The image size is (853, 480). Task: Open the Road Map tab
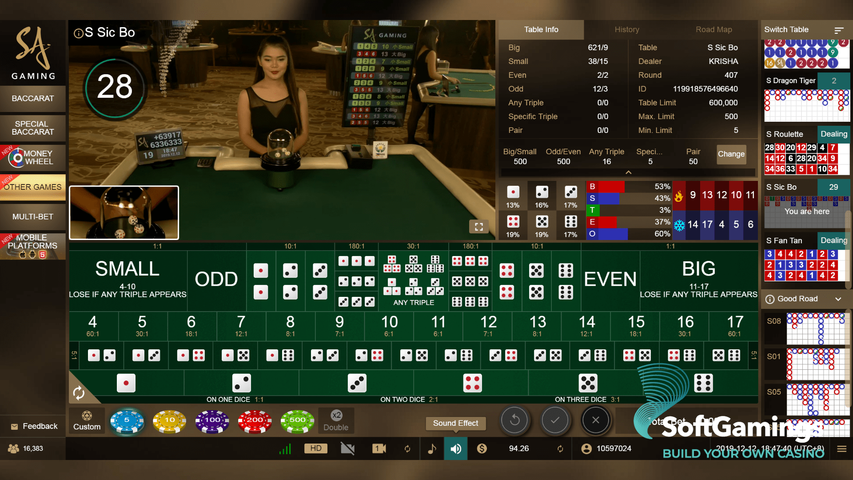tap(713, 30)
